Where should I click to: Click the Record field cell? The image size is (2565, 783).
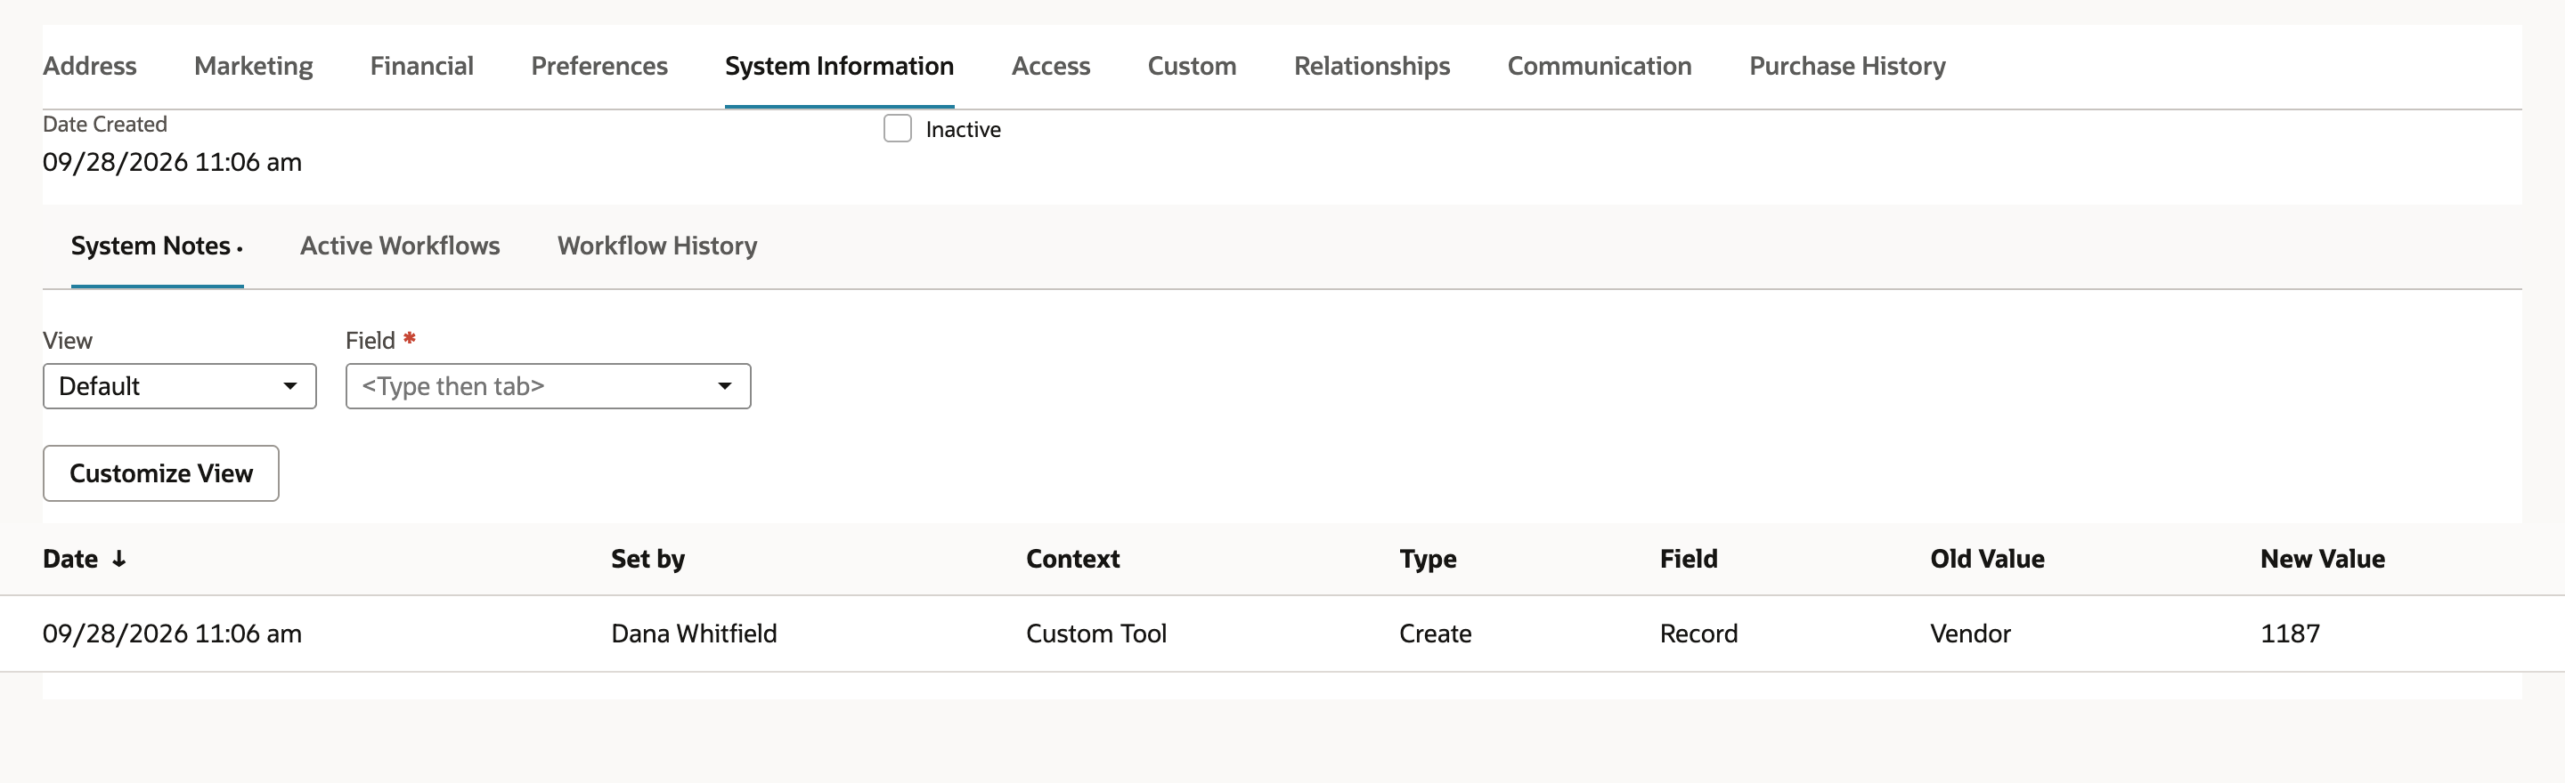(1698, 634)
